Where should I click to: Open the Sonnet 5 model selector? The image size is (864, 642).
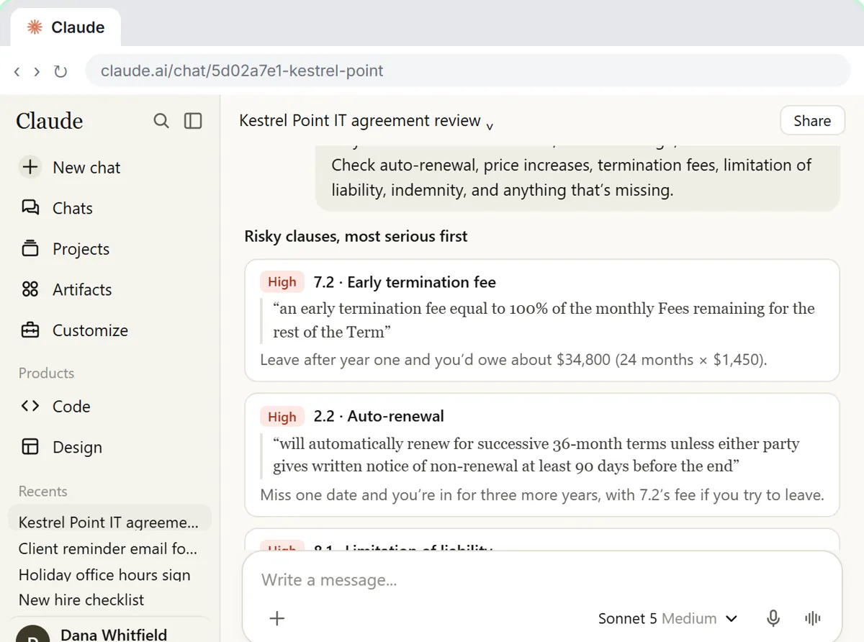[667, 618]
